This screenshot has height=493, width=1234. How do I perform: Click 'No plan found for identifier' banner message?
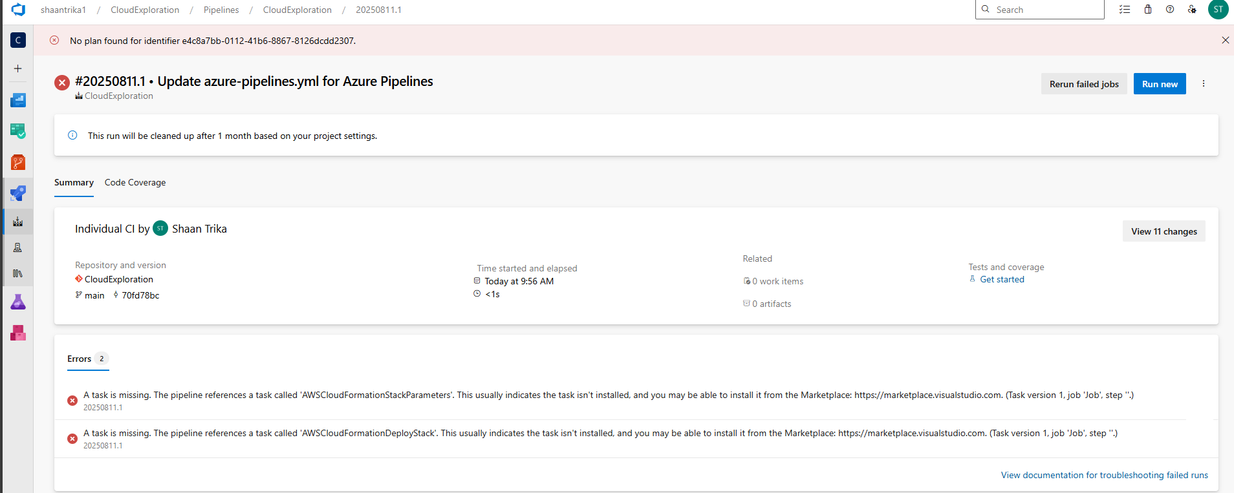(213, 41)
